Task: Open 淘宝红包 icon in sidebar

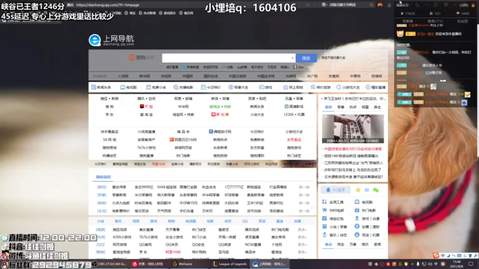Action: click(333, 219)
